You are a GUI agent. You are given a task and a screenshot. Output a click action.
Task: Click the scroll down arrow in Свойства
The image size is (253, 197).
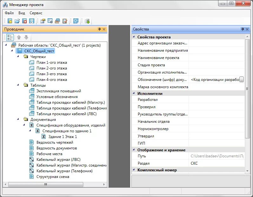[x=247, y=171]
